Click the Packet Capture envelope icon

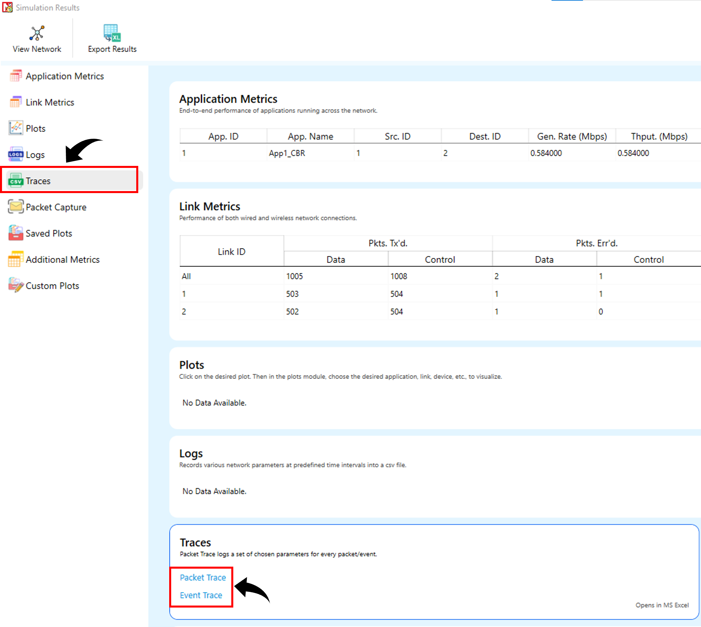click(x=15, y=207)
